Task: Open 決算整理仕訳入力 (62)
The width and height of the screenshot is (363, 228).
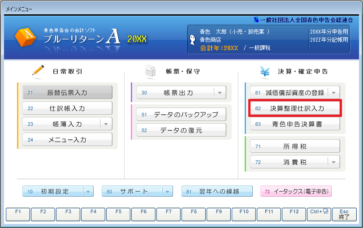Action: 295,108
